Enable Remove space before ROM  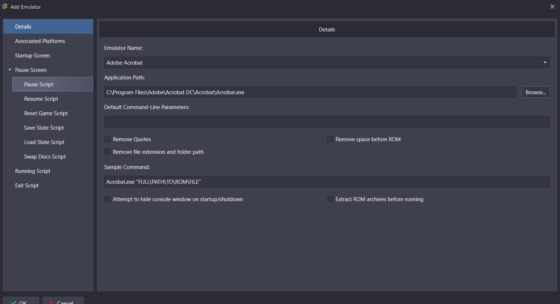[330, 139]
